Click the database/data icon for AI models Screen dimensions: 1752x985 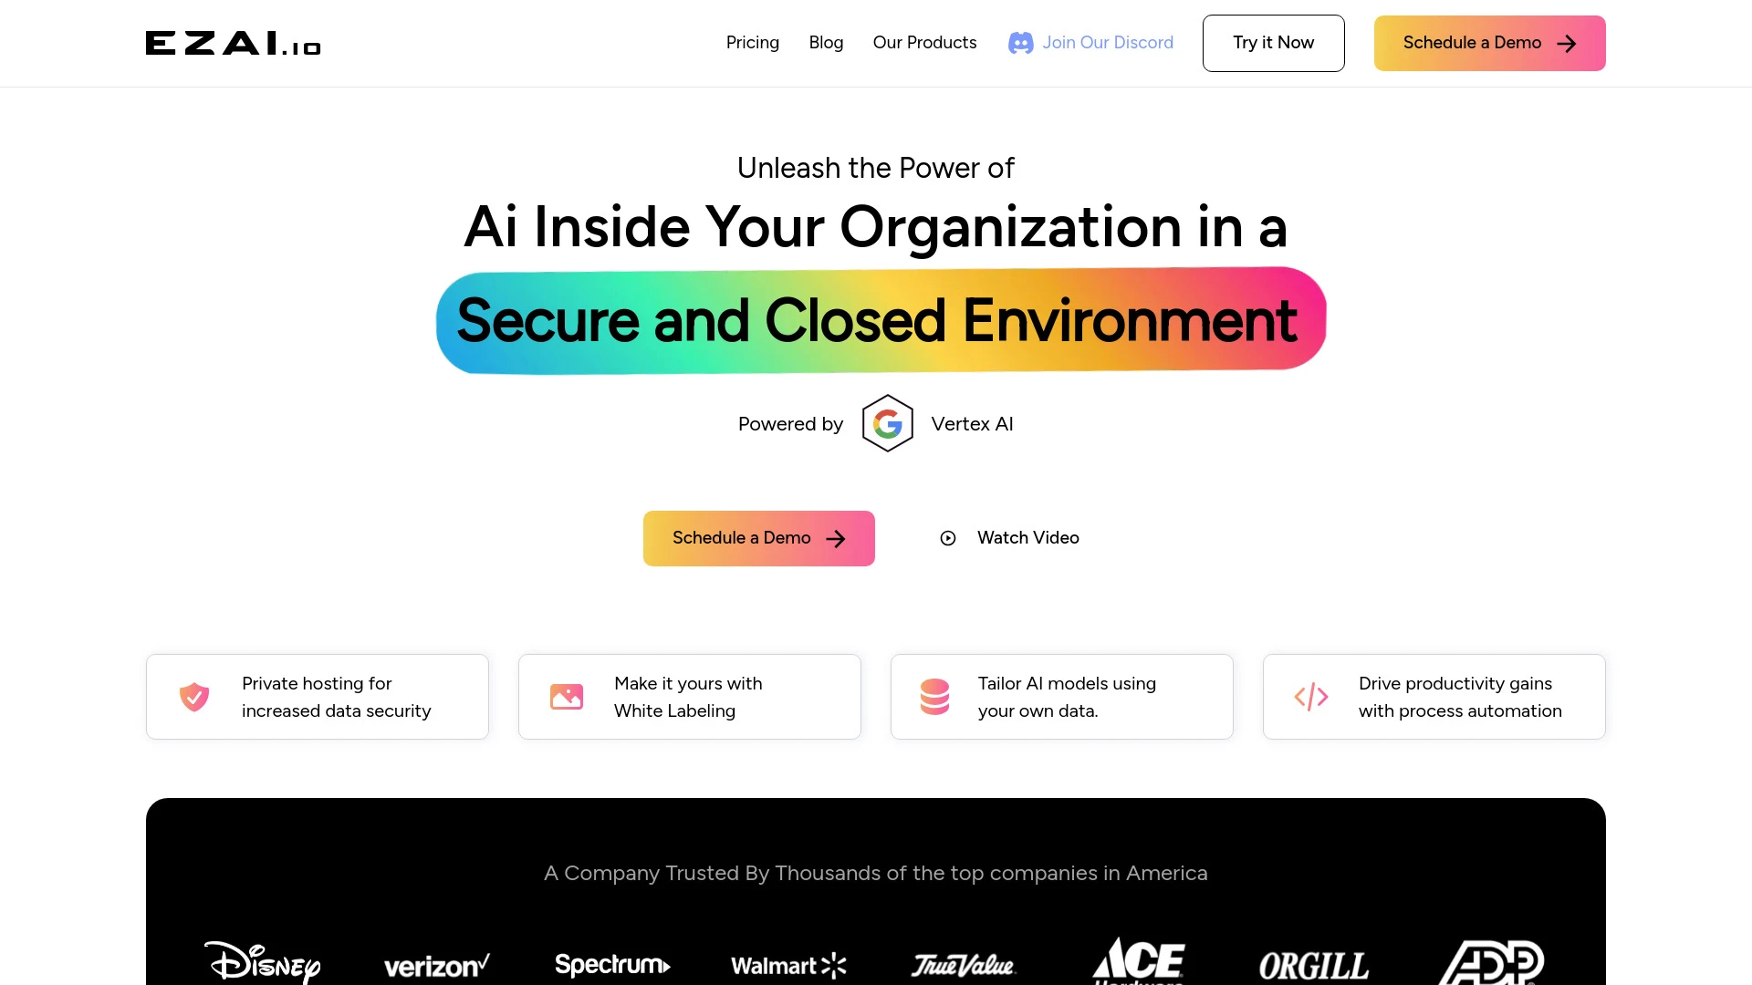[x=937, y=697]
